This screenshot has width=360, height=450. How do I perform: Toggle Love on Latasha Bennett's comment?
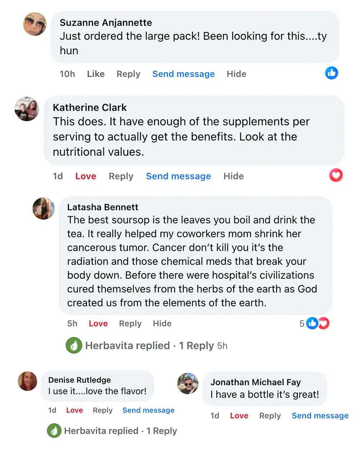(98, 323)
